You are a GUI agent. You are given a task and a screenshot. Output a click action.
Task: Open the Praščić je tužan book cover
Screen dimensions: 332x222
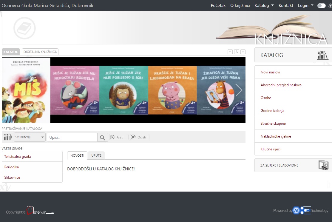tap(173, 90)
